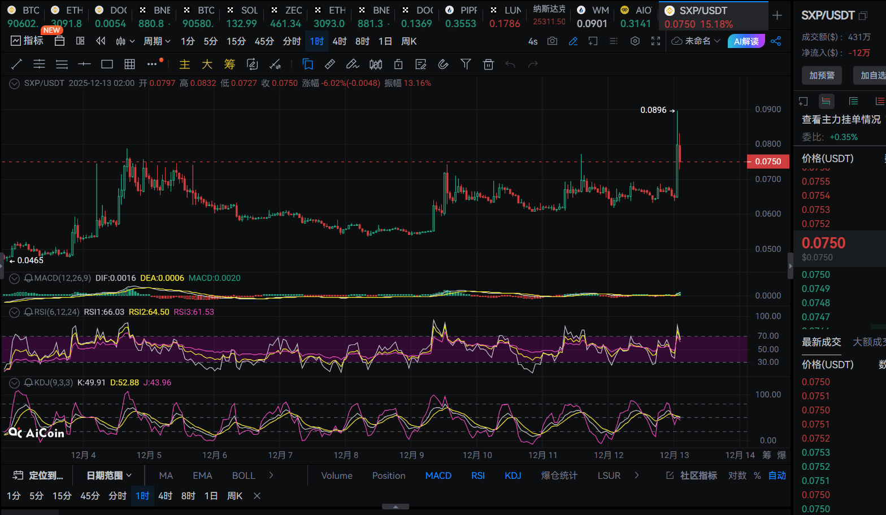This screenshot has height=515, width=886.
Task: Expand the 日期范围 date range dropdown
Action: (x=108, y=475)
